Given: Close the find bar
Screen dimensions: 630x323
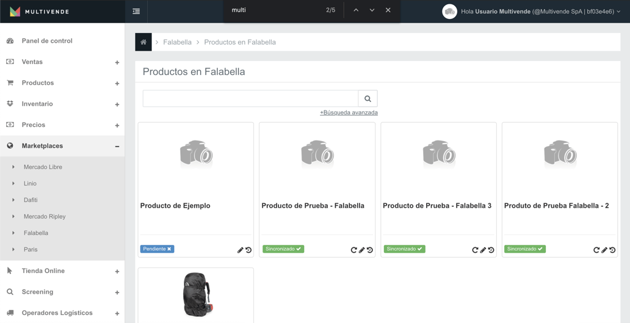Looking at the screenshot, I should point(388,10).
